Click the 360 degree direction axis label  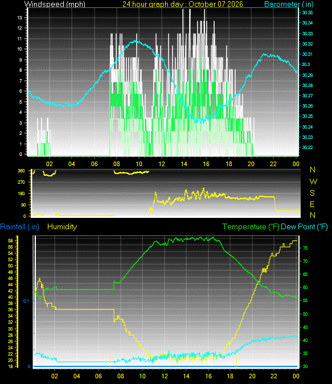click(21, 171)
